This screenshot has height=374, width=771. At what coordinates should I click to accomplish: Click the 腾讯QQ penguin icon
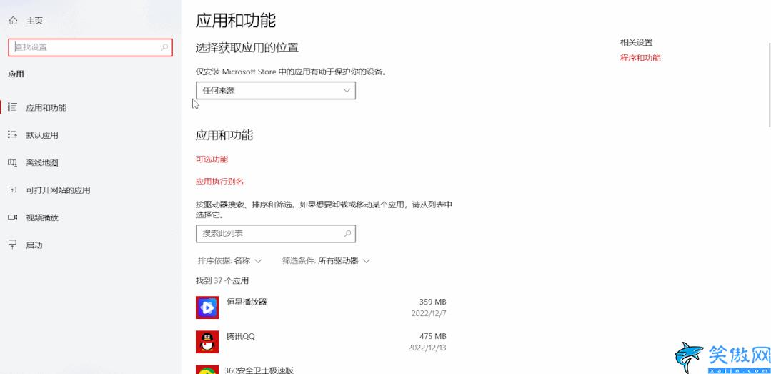click(x=207, y=342)
